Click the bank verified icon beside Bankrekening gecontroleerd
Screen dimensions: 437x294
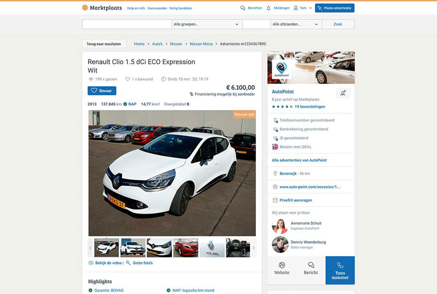pos(275,129)
